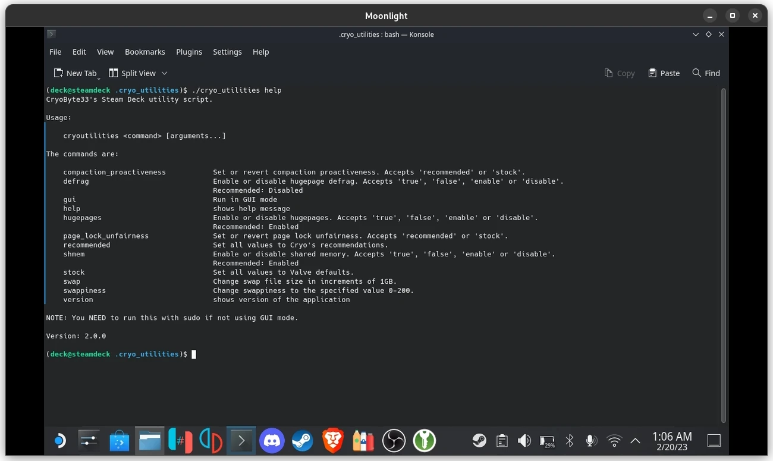Open the KDE application launcher

coord(59,441)
